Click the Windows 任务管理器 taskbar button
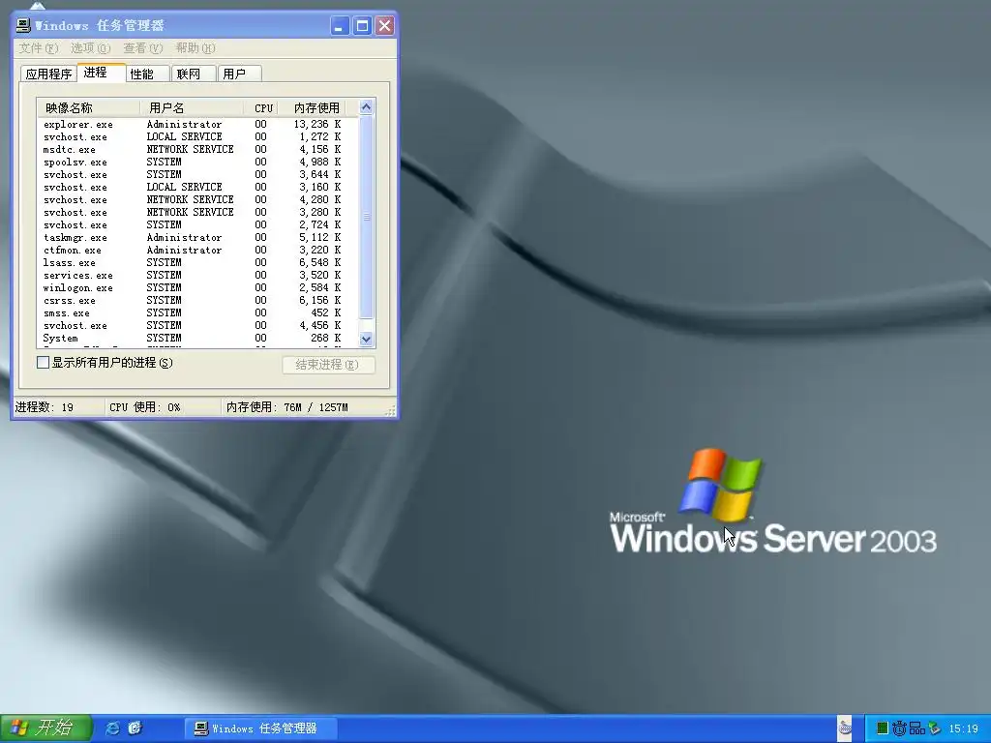The width and height of the screenshot is (991, 743). (260, 728)
